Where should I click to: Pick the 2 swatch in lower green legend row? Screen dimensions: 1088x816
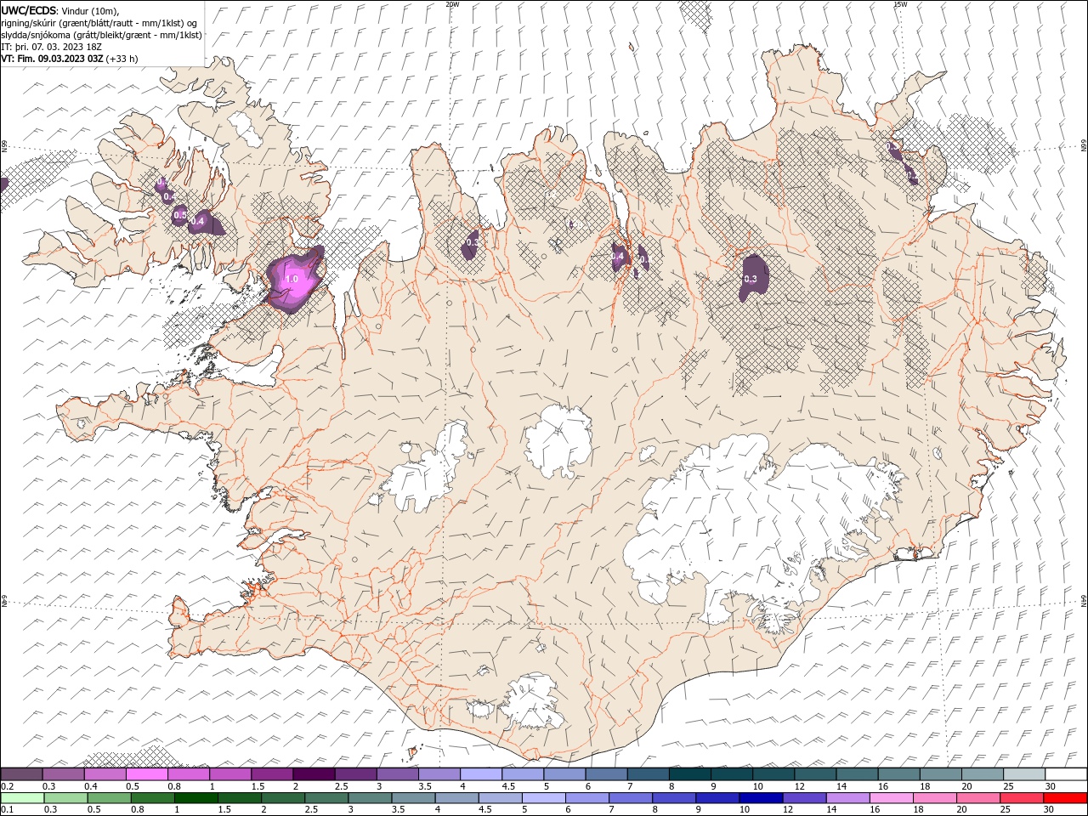(282, 798)
